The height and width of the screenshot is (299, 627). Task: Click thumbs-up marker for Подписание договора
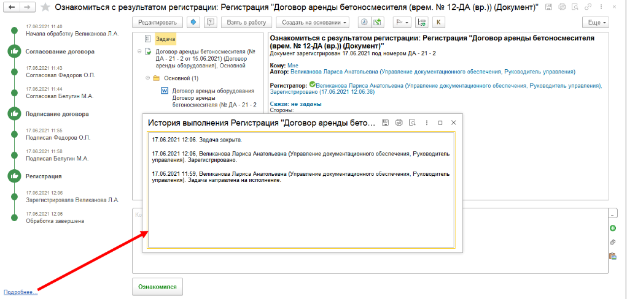[14, 114]
